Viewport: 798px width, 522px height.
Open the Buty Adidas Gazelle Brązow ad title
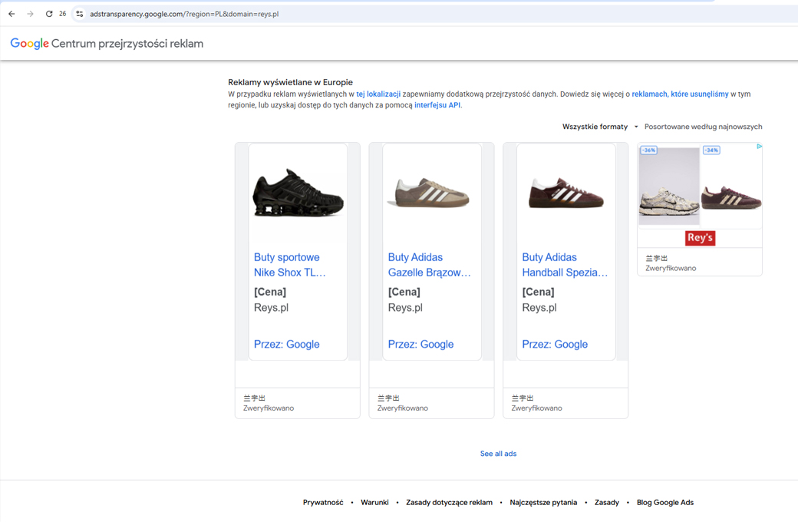(429, 265)
